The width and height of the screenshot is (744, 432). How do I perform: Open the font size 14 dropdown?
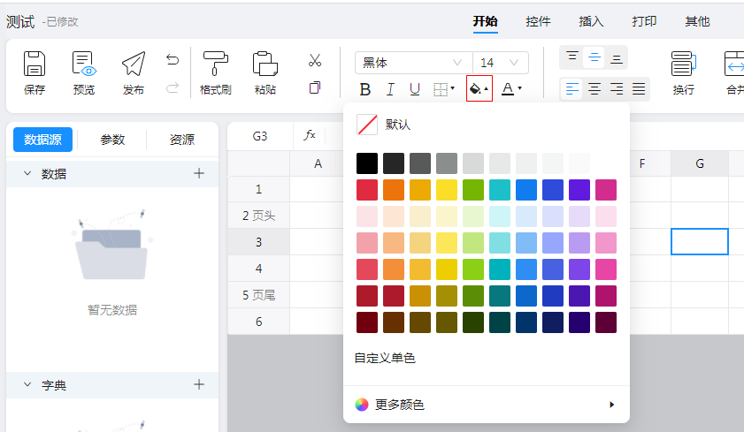[x=500, y=63]
